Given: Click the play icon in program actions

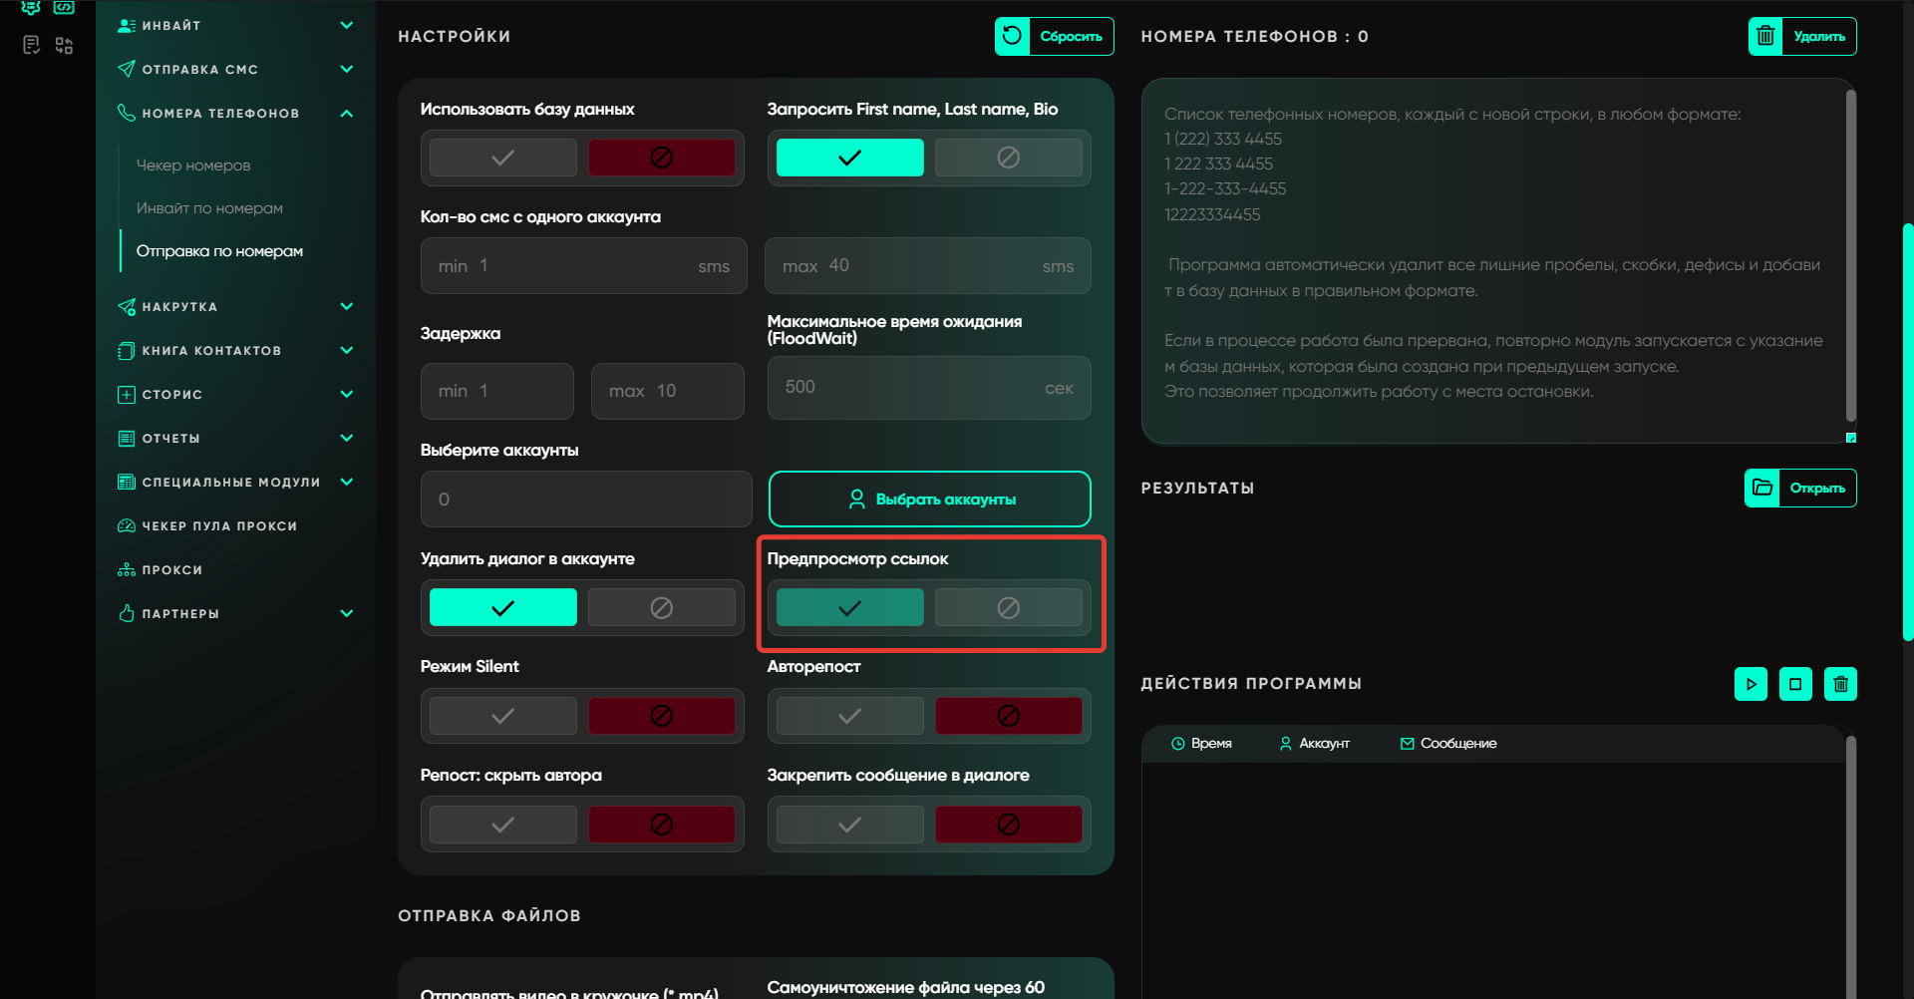Looking at the screenshot, I should coord(1751,684).
